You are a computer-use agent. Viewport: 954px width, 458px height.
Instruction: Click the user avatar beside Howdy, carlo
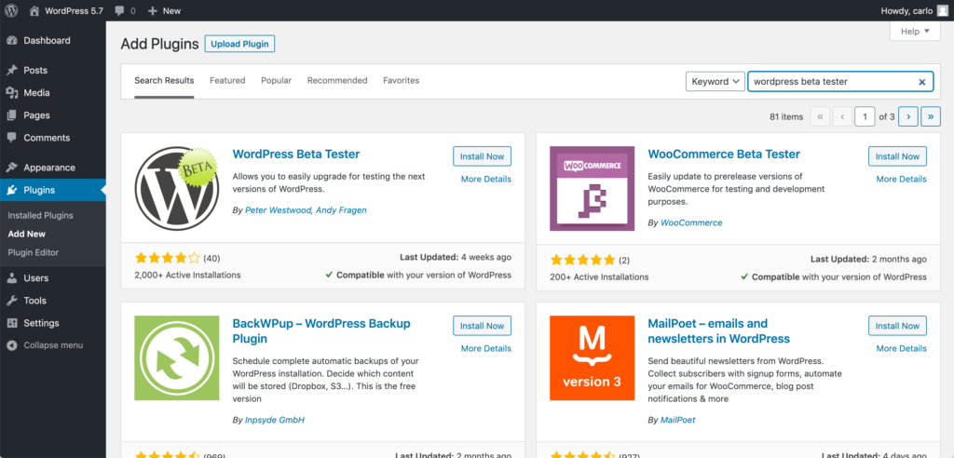point(942,10)
